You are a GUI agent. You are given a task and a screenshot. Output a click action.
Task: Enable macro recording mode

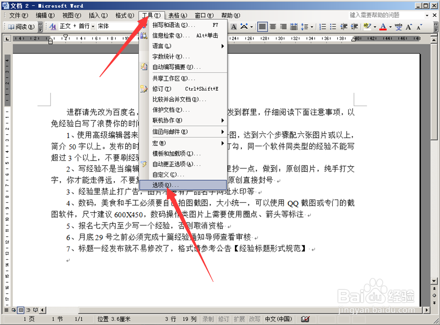click(x=207, y=319)
